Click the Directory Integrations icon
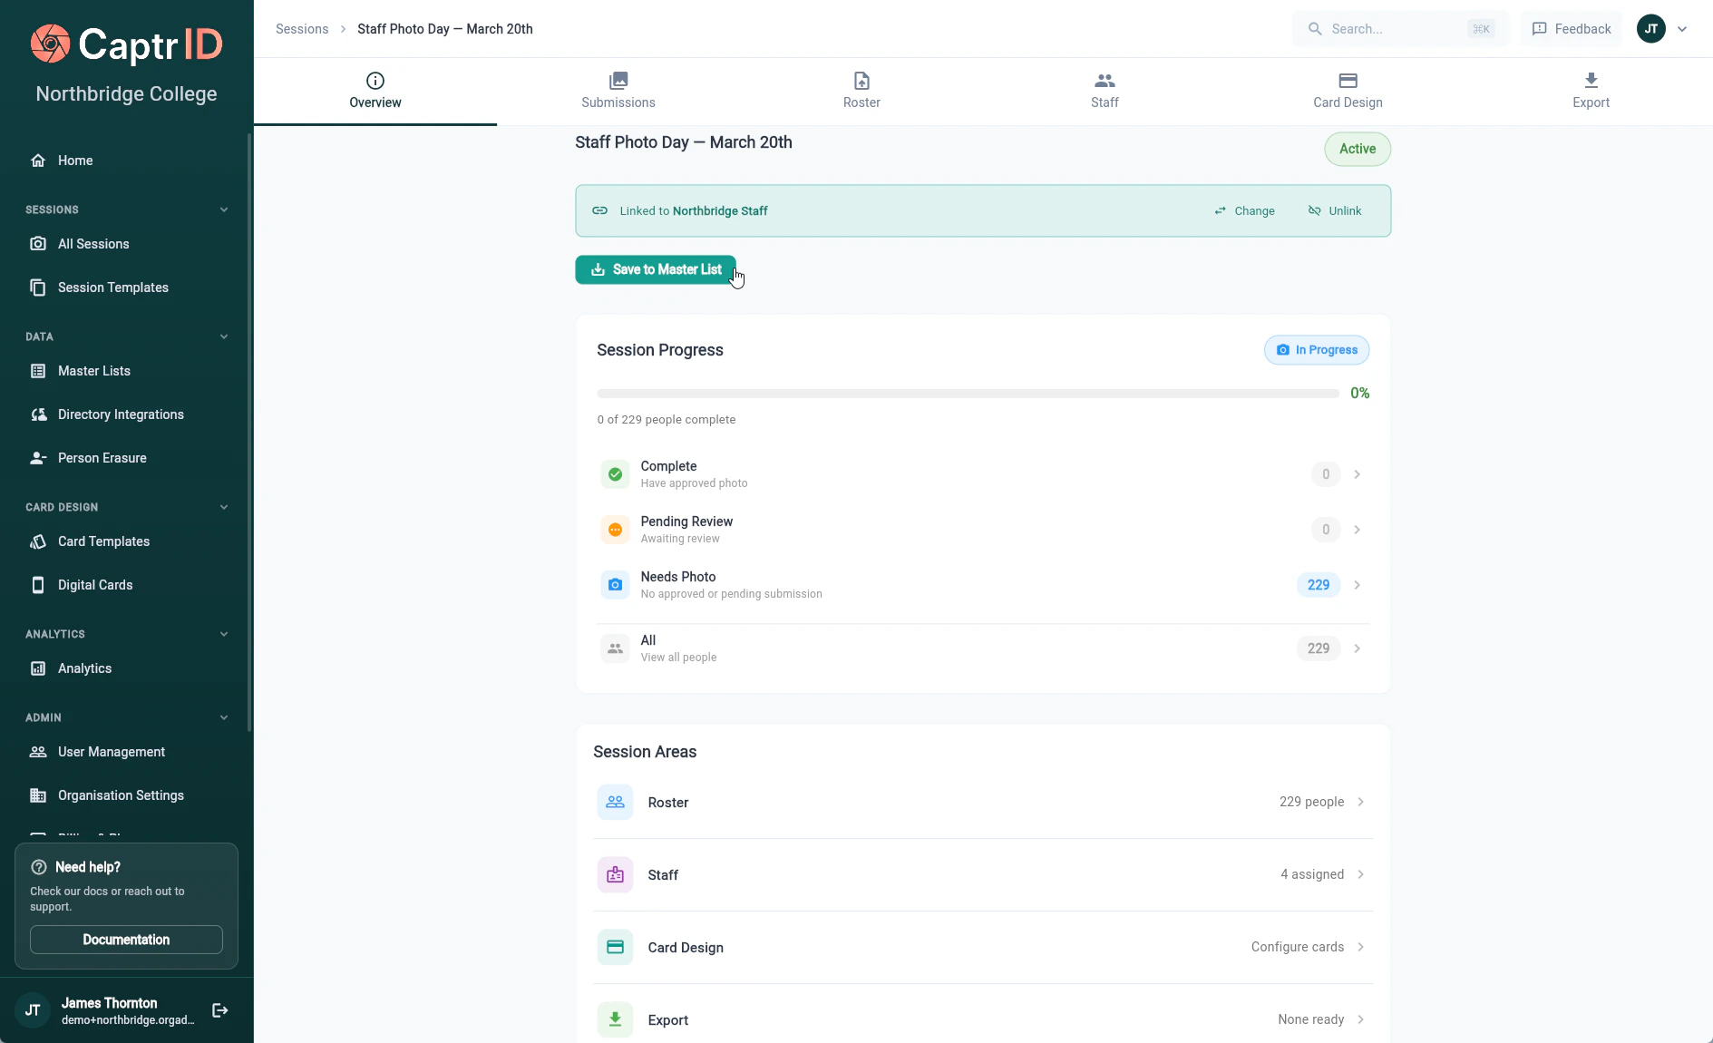Screen dimensions: 1713x1043 coord(38,414)
